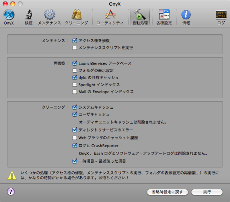Open the 検証 microscope toolbar icon
Viewport: 230px width, 202px height.
pyautogui.click(x=29, y=17)
